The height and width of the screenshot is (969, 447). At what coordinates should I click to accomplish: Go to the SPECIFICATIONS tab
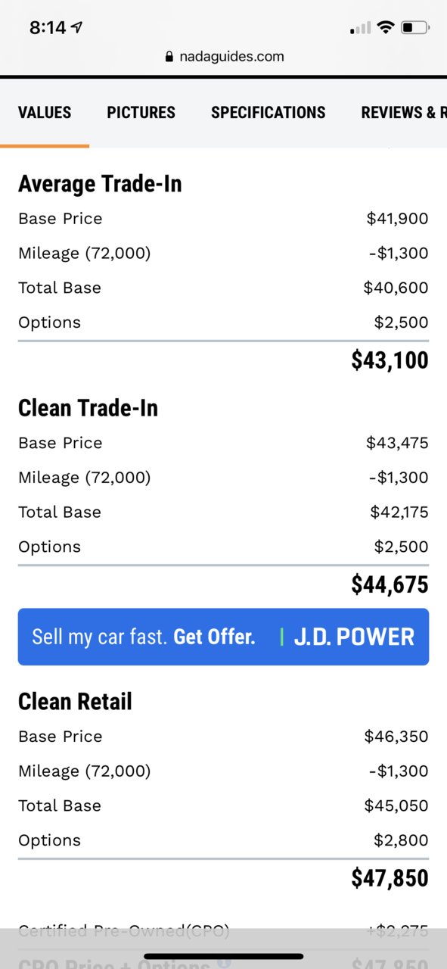268,113
